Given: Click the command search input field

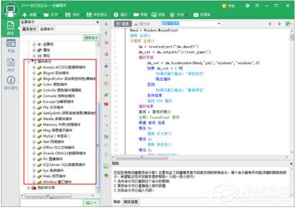Looking at the screenshot, I should pos(52,38).
